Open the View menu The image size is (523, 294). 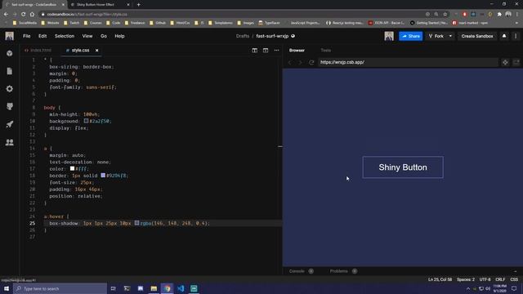click(87, 36)
